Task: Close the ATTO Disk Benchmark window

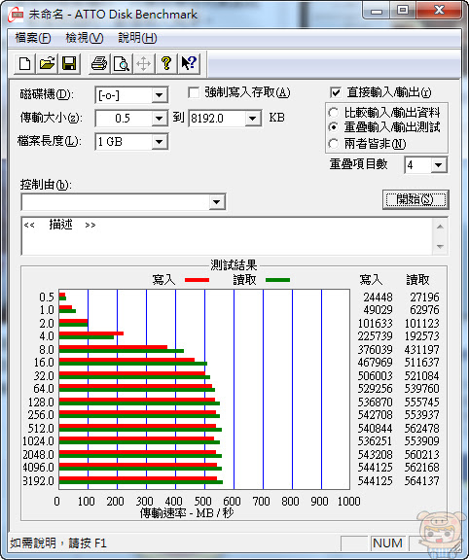Action: click(439, 11)
